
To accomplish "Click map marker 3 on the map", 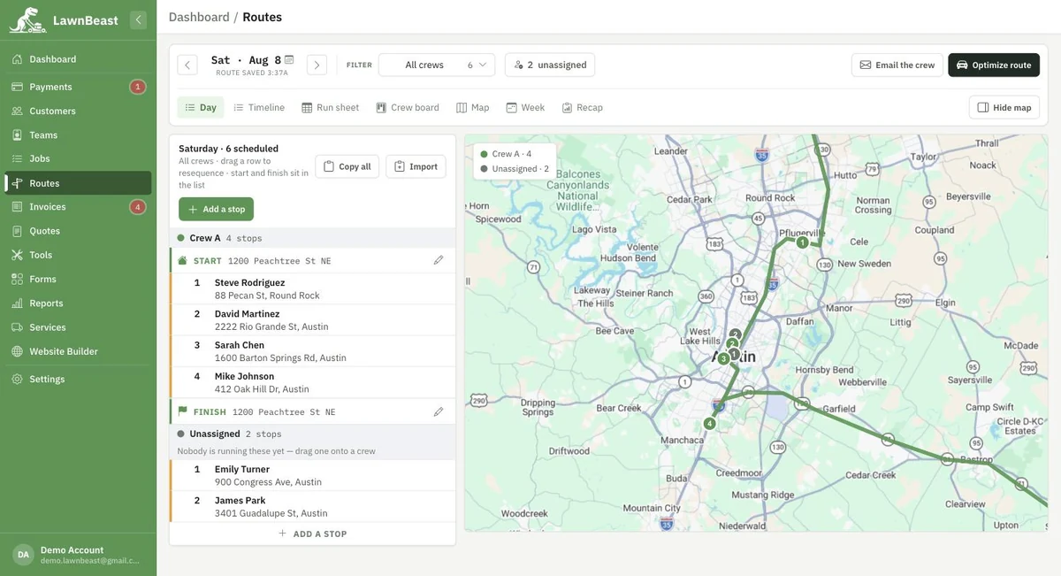I will [723, 358].
